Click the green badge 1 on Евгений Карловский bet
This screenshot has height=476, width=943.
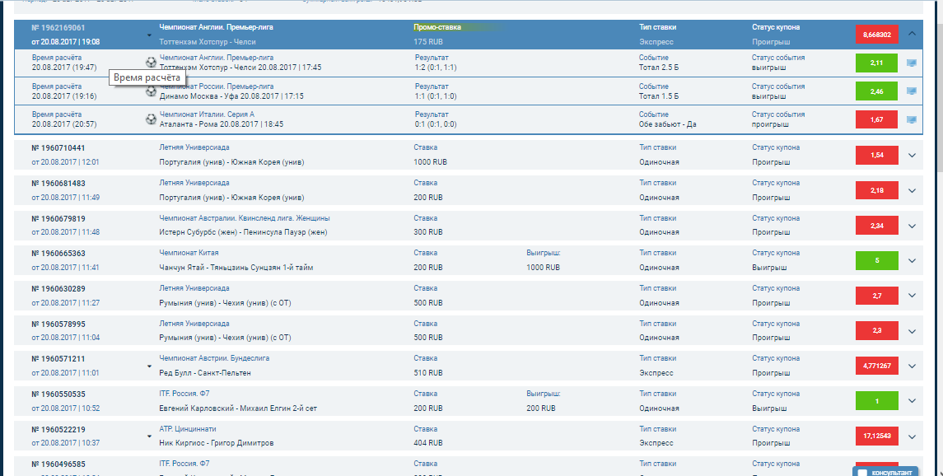[876, 400]
